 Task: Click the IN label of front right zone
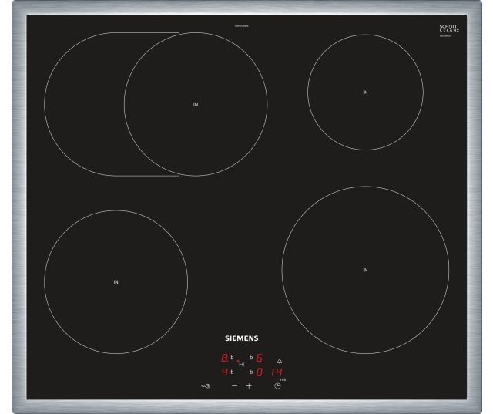(x=365, y=270)
